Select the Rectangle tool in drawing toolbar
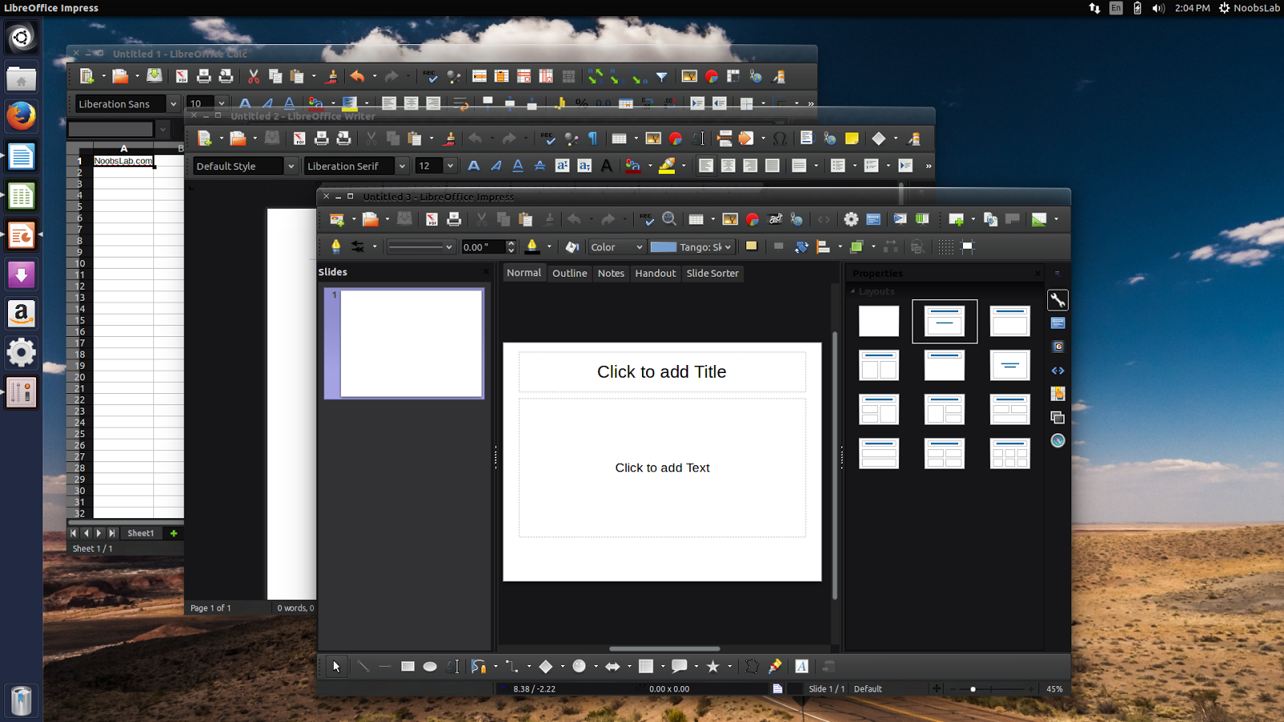 click(408, 666)
